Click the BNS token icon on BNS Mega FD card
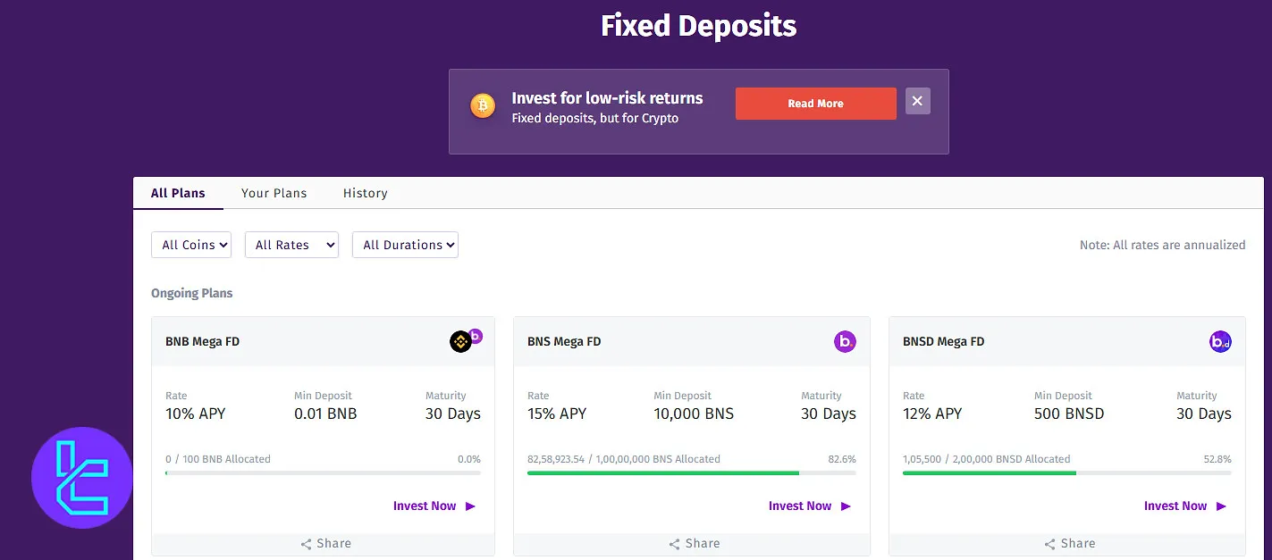Screen dimensions: 1272x560 click(x=845, y=341)
